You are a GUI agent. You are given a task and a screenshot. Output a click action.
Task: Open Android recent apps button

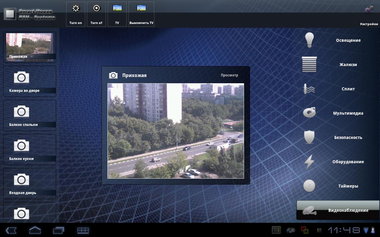tap(58, 230)
